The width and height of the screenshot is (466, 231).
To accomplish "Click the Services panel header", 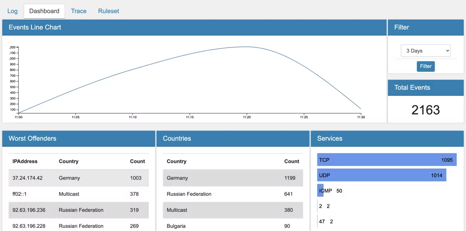I will (329, 139).
